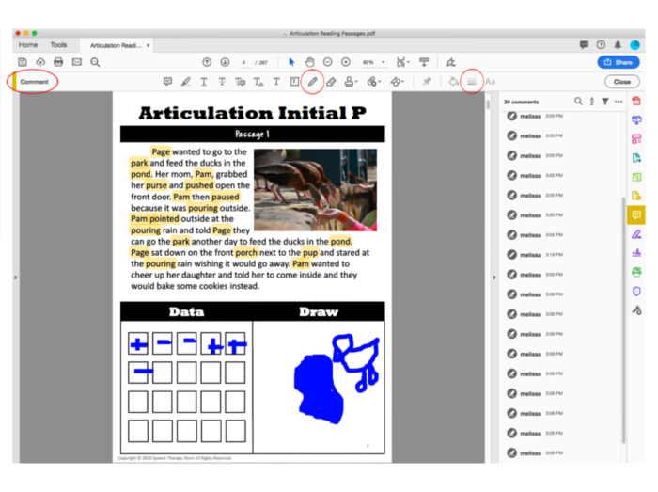Choose the Pencil drawing tool

pyautogui.click(x=313, y=82)
